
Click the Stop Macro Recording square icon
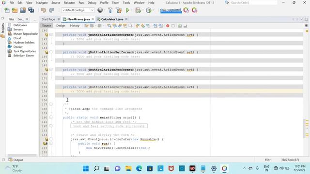tap(173, 26)
